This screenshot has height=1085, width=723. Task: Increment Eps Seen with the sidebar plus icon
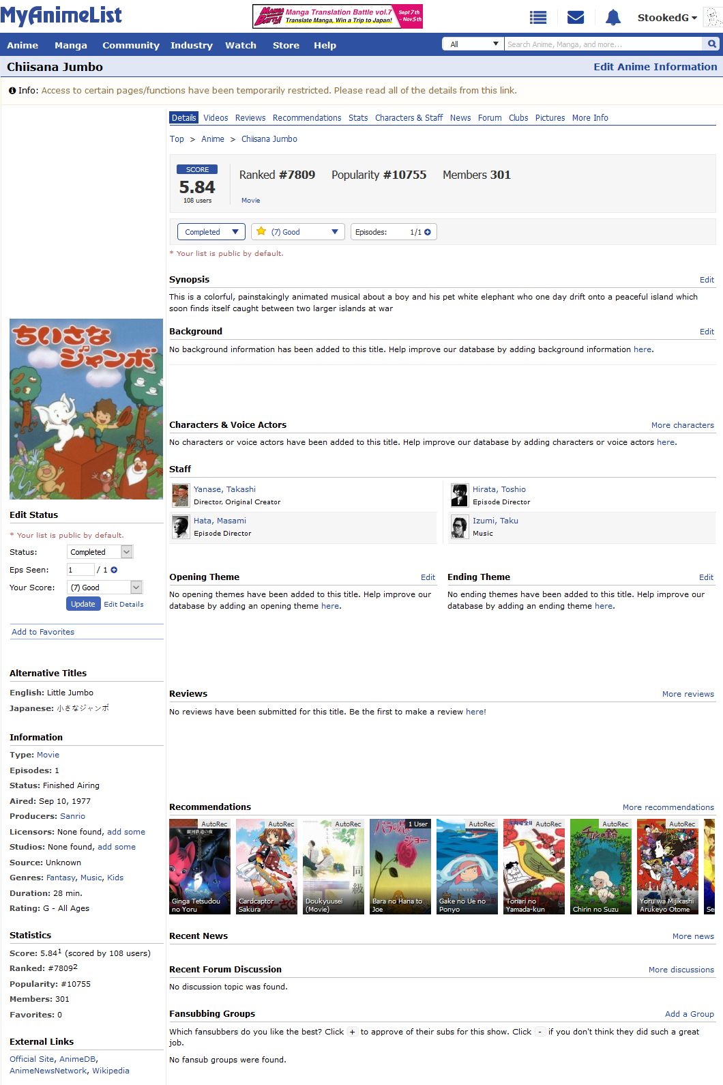pos(114,570)
